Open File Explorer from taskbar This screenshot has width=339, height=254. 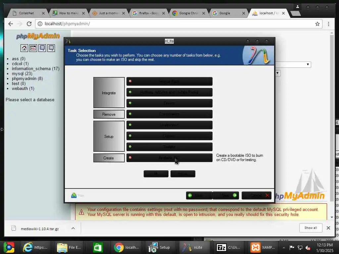pyautogui.click(x=69, y=247)
